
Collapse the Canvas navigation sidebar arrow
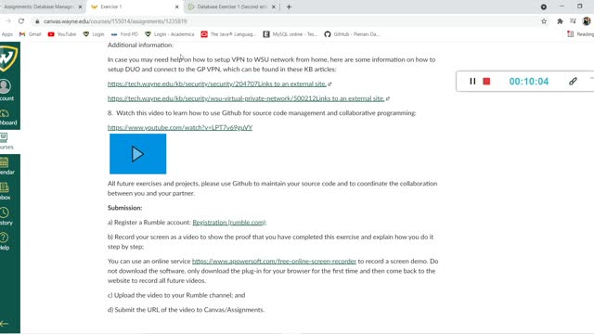tap(5, 324)
